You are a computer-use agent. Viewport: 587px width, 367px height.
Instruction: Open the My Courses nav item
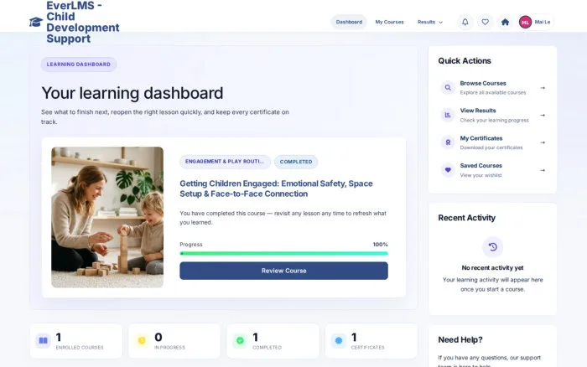[x=389, y=22]
